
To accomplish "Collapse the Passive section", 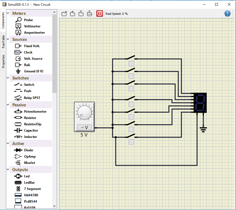I will [7, 105].
